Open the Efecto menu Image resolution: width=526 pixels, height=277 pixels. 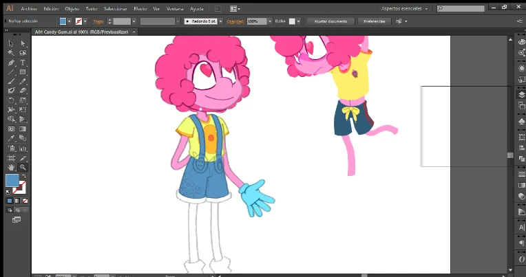pos(140,9)
